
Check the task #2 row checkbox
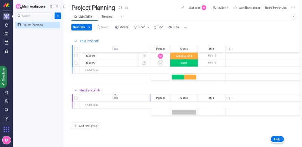click(76, 63)
